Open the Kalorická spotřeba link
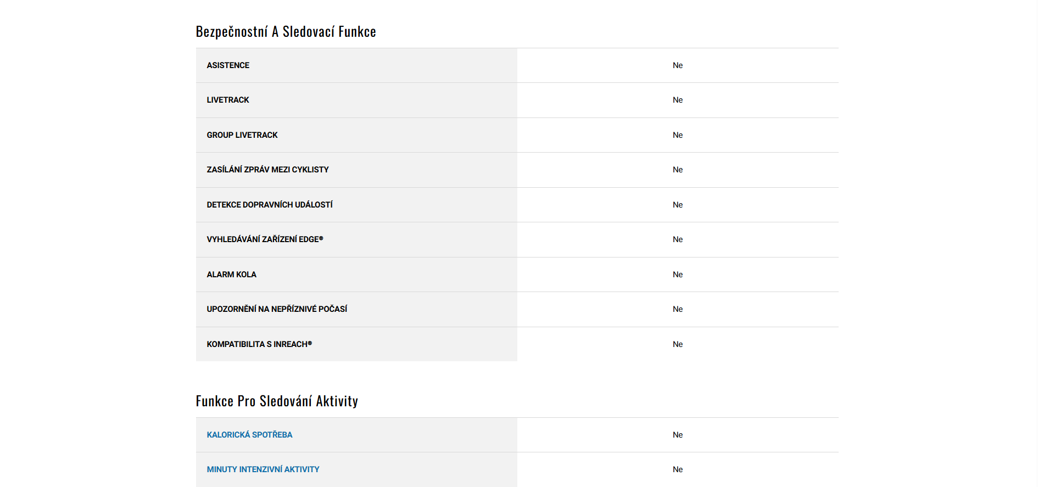 [249, 435]
